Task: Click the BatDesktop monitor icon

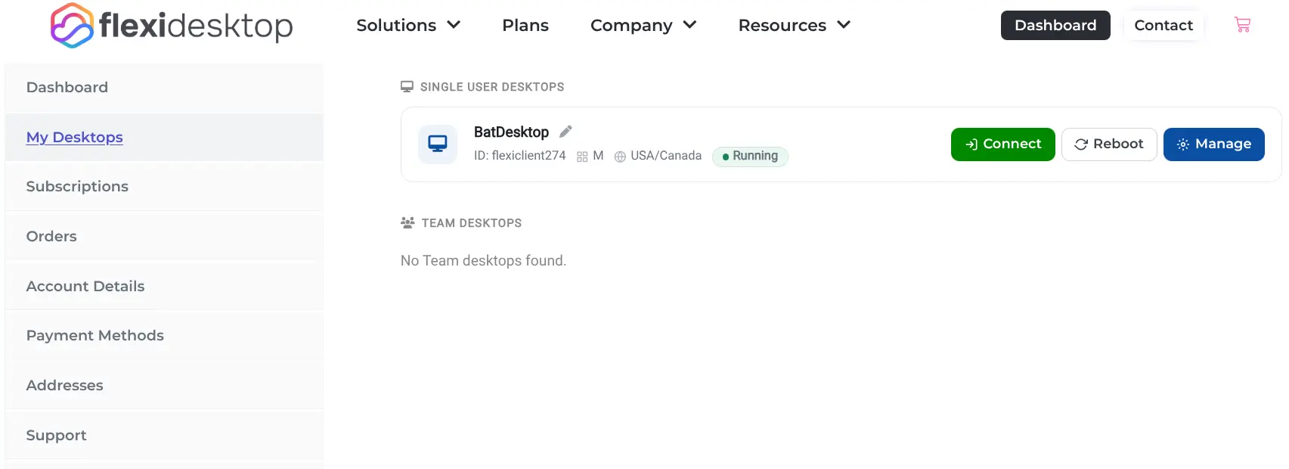Action: click(x=438, y=144)
